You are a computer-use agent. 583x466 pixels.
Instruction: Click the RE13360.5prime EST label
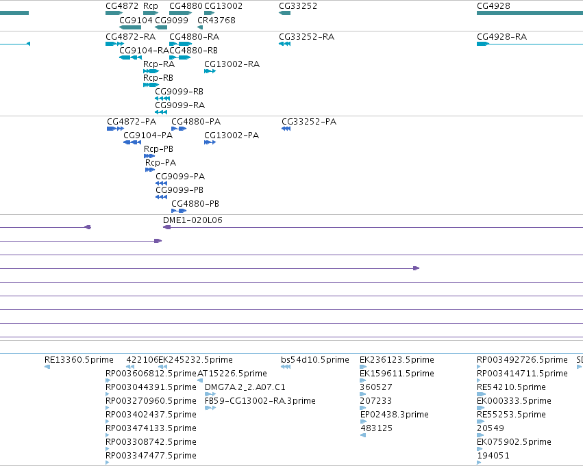pos(79,360)
